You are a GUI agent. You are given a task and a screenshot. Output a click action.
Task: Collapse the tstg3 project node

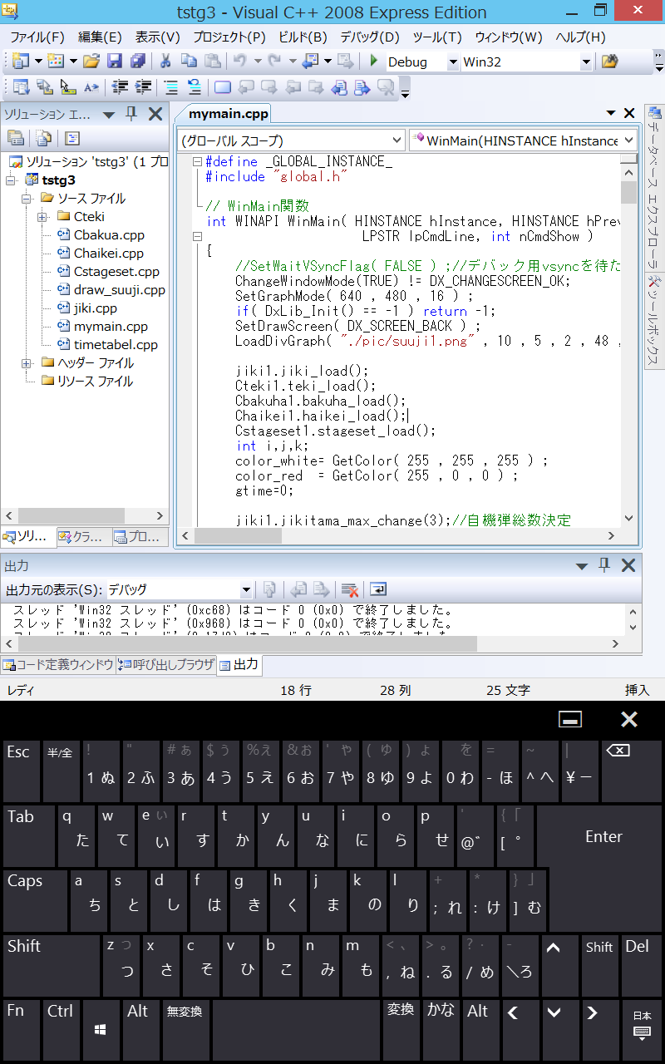[10, 180]
